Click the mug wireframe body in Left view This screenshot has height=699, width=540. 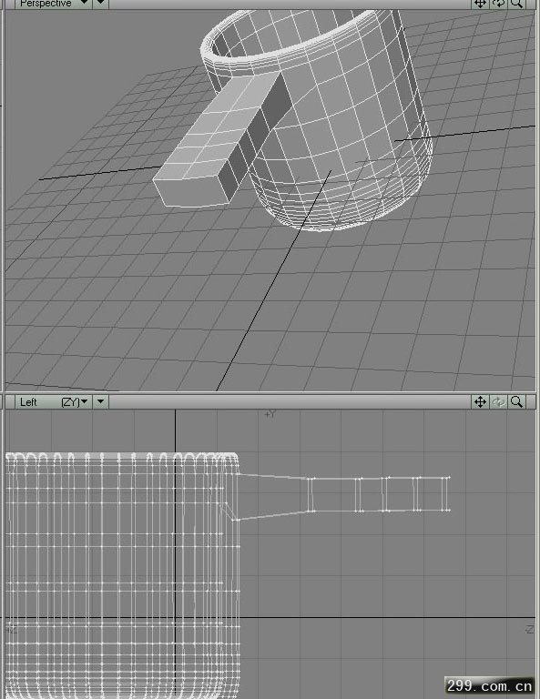121,575
